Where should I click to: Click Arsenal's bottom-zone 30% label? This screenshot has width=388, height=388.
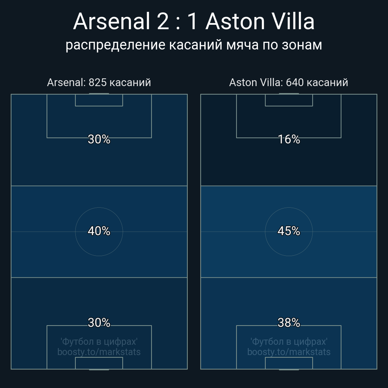point(99,323)
